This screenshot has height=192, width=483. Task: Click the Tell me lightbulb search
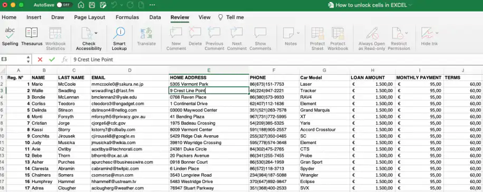click(x=231, y=17)
